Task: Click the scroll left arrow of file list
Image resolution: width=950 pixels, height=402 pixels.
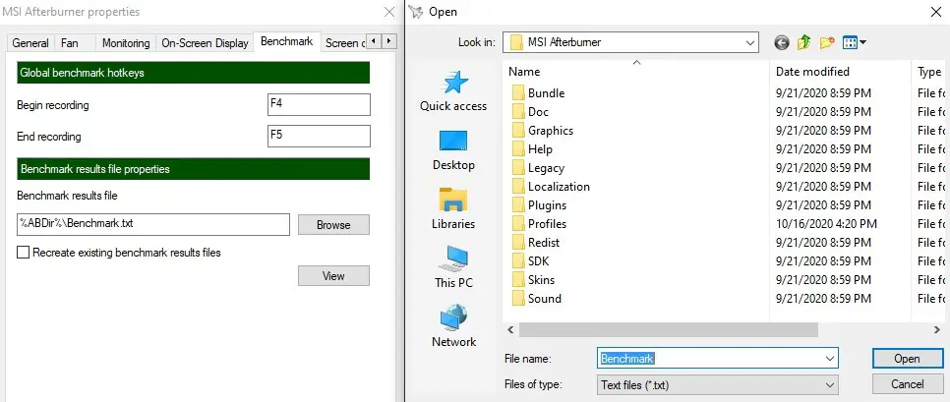Action: coord(510,329)
